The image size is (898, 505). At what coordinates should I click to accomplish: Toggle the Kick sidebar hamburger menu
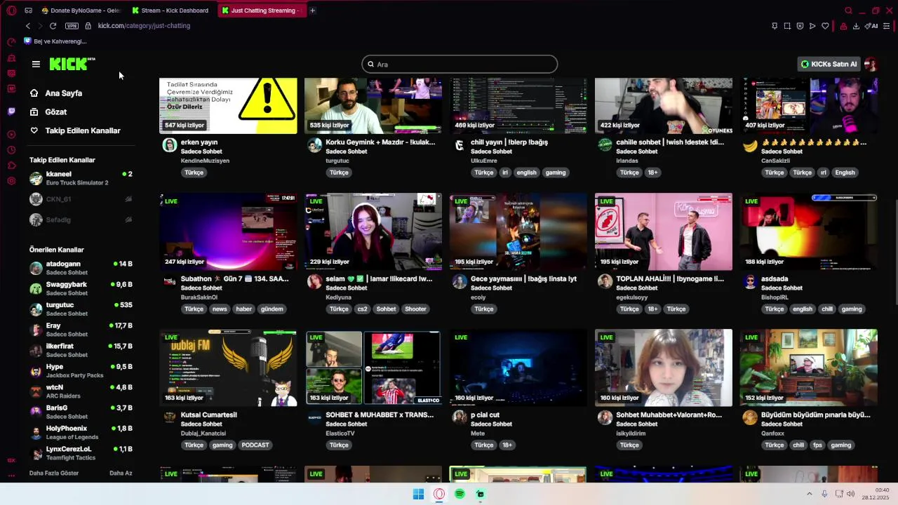click(36, 64)
